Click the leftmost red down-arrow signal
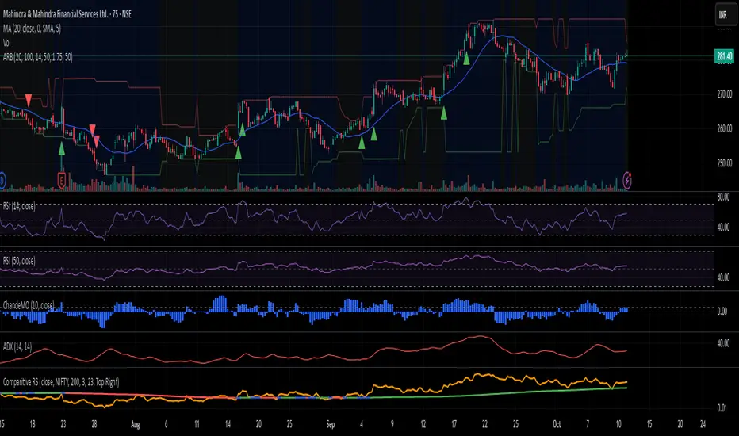 coord(29,99)
